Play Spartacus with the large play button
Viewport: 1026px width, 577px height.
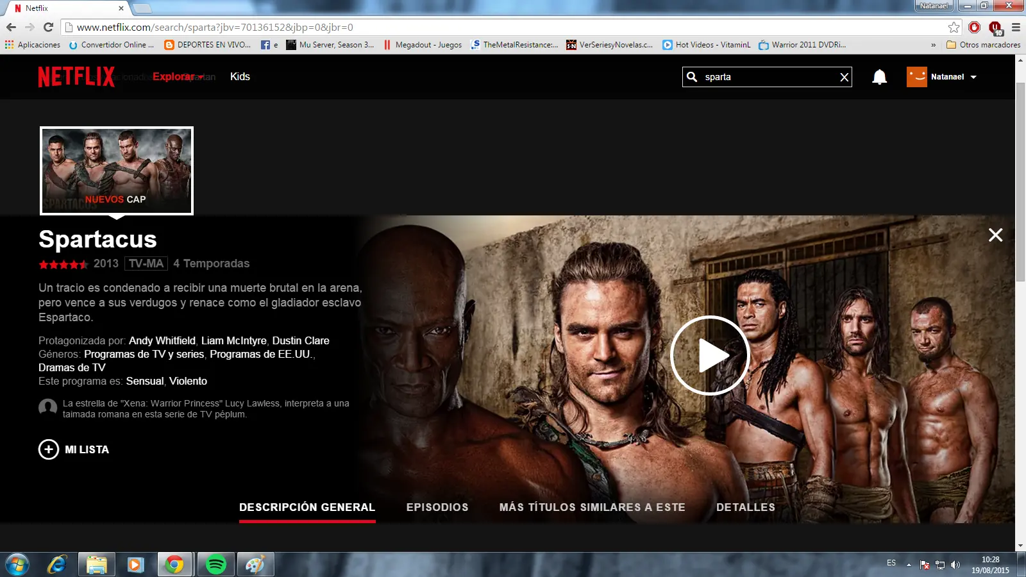(x=710, y=355)
